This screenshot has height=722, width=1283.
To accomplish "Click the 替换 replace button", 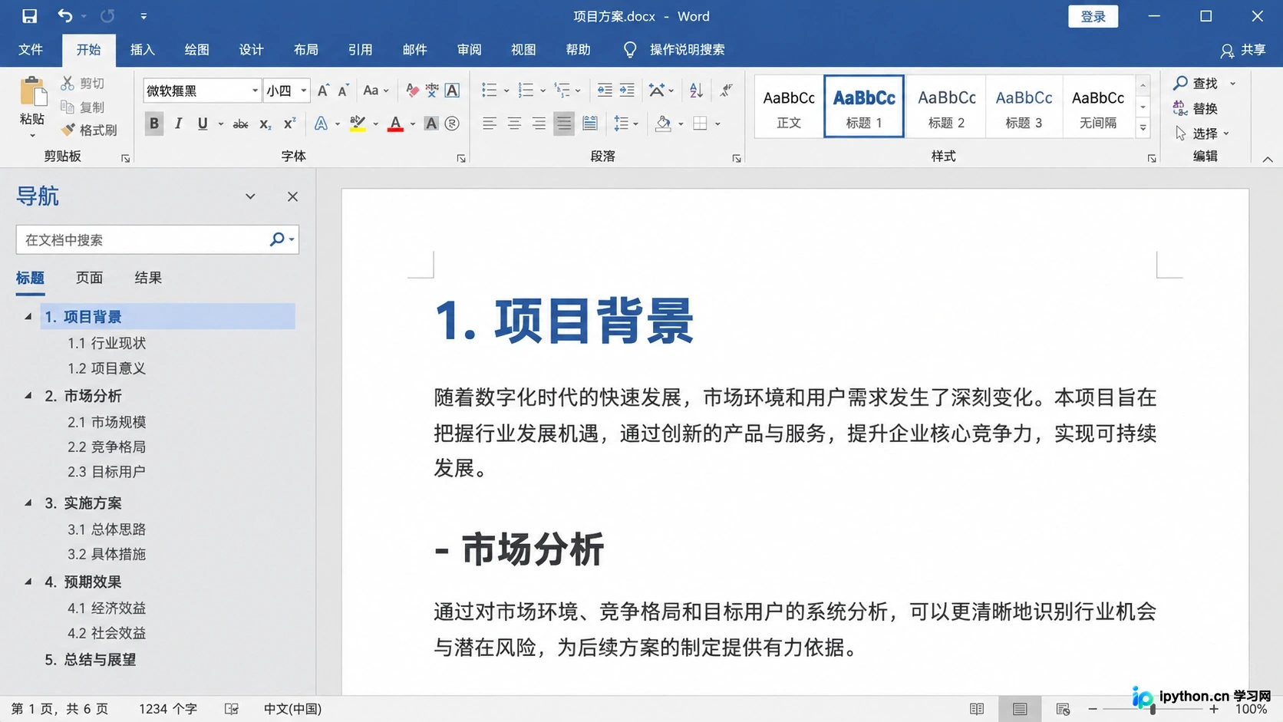I will click(x=1196, y=108).
